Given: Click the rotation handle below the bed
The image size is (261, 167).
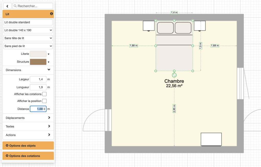Looking at the screenshot, I should tap(174, 75).
